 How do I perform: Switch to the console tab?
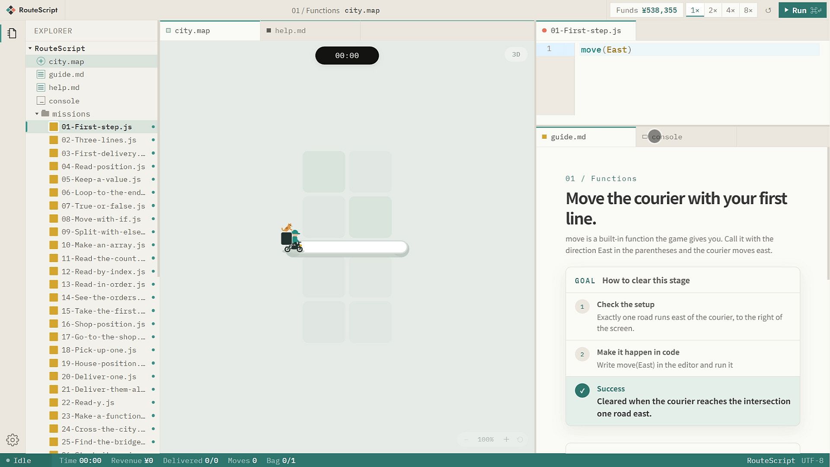point(686,137)
